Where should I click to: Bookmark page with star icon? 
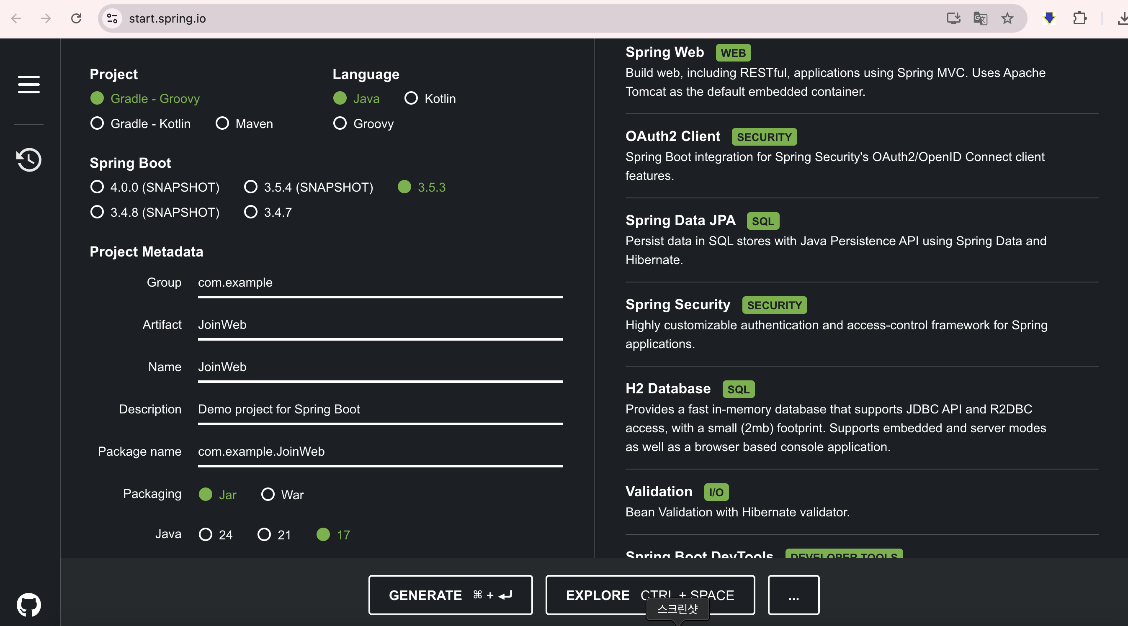click(1007, 18)
